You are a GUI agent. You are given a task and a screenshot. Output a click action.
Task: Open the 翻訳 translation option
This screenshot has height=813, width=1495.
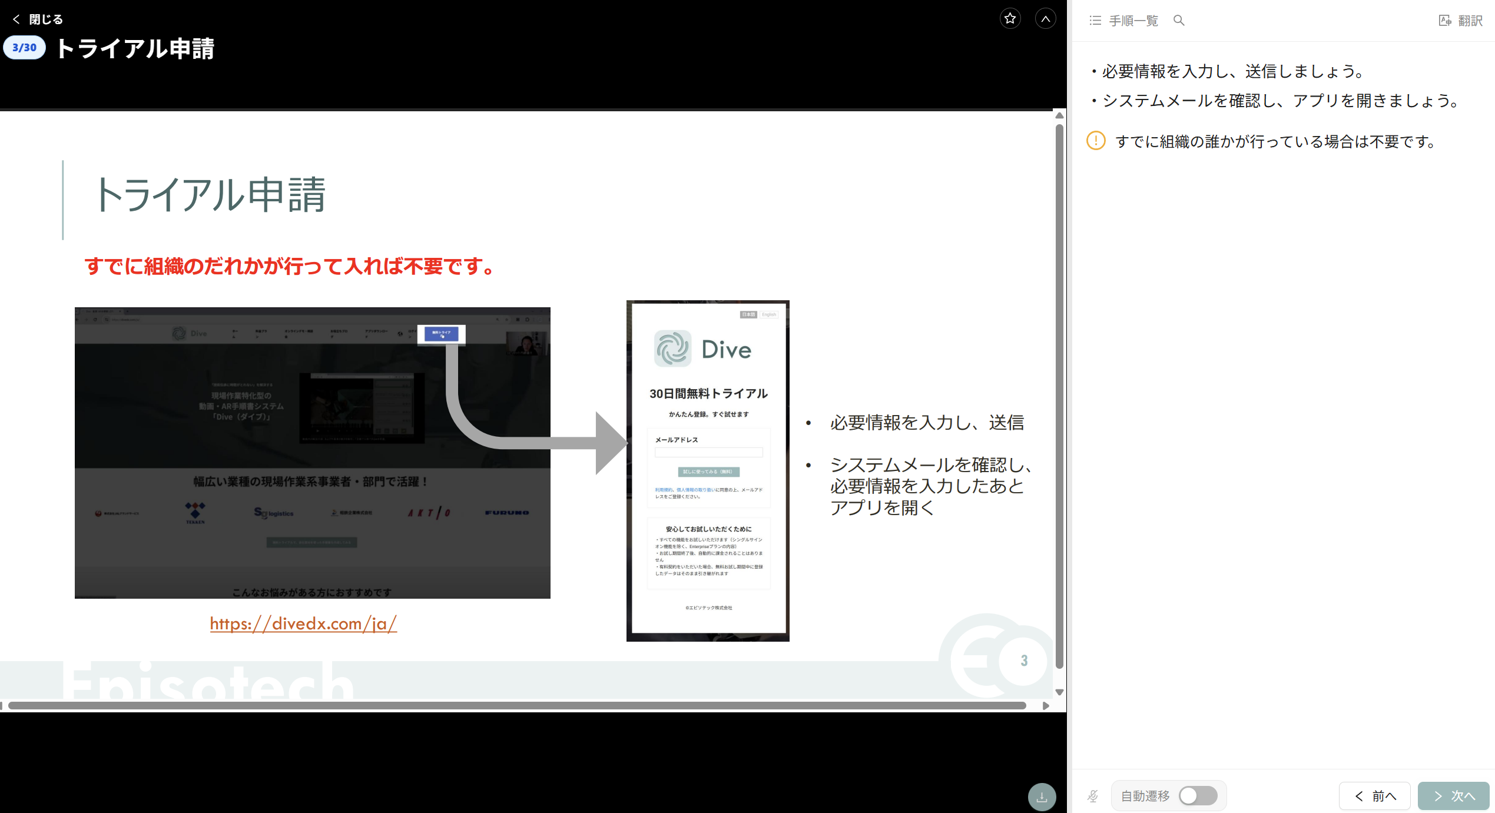click(x=1461, y=21)
